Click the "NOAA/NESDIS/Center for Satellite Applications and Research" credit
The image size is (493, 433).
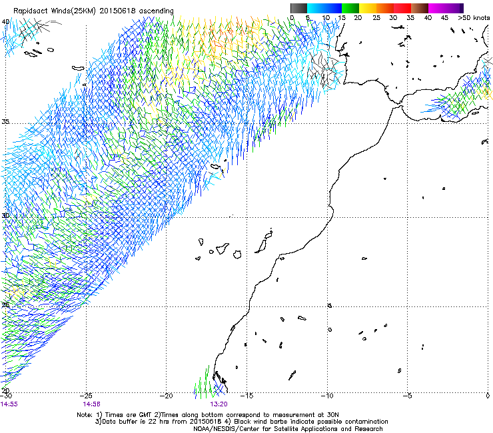tap(288, 429)
